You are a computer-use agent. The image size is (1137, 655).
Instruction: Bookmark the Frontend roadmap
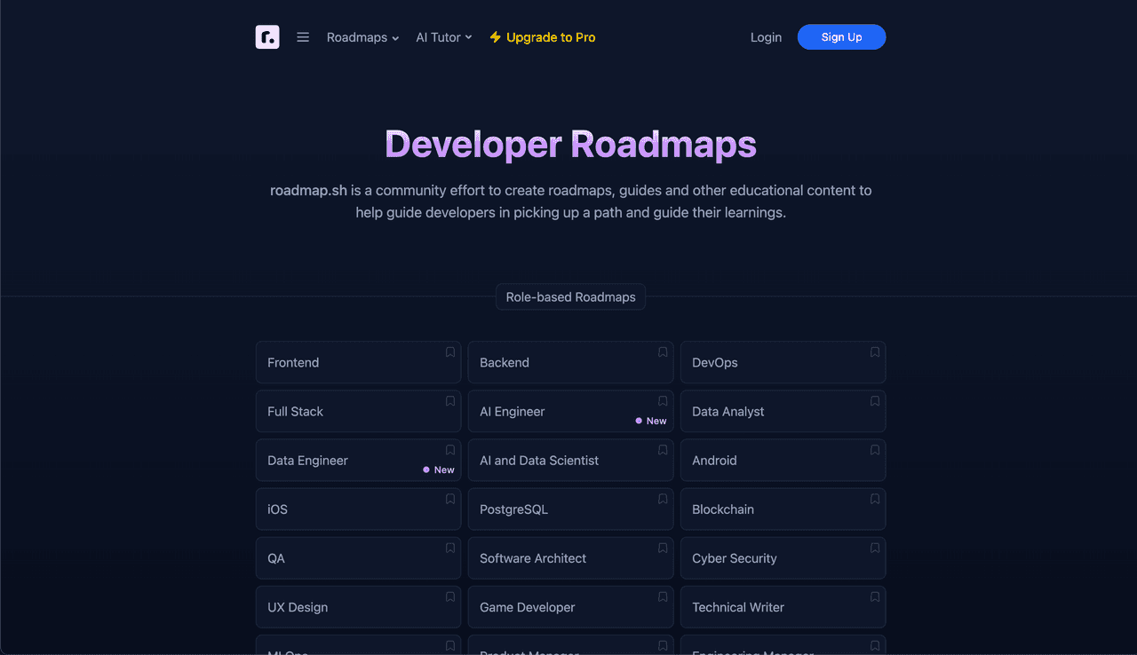tap(450, 352)
